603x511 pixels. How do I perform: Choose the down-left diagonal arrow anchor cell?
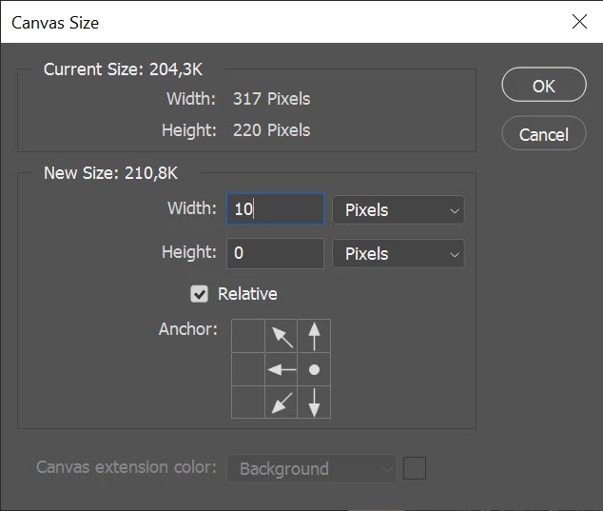tap(282, 403)
